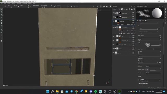The image size is (167, 94).
Task: Open Unreal Engine from the taskbar
Action: (115, 91)
